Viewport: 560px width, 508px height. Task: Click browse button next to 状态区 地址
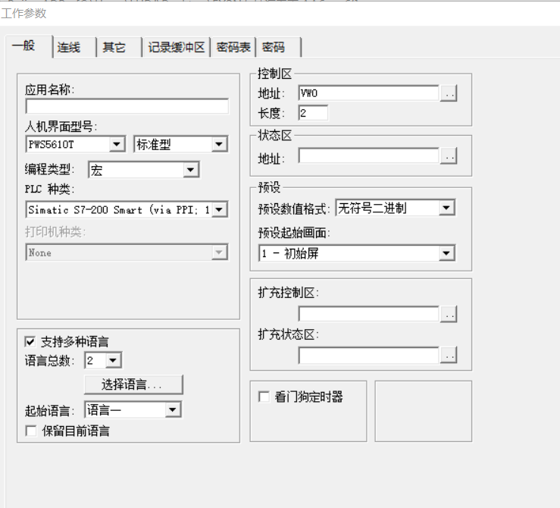449,156
